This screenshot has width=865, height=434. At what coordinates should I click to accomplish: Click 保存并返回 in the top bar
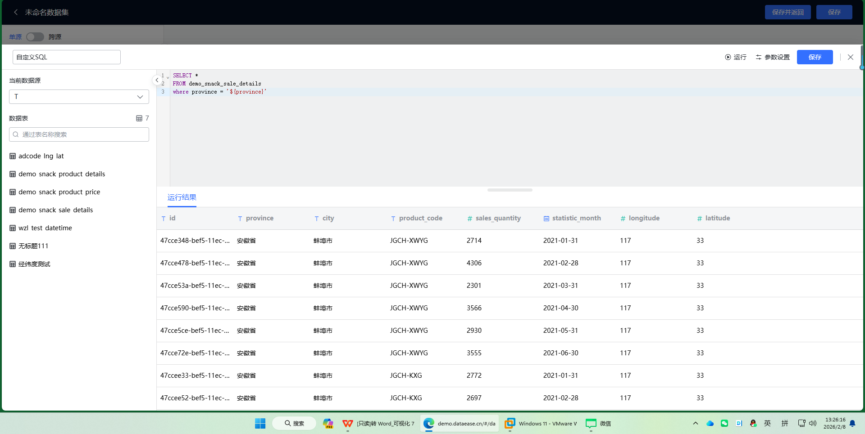point(788,12)
